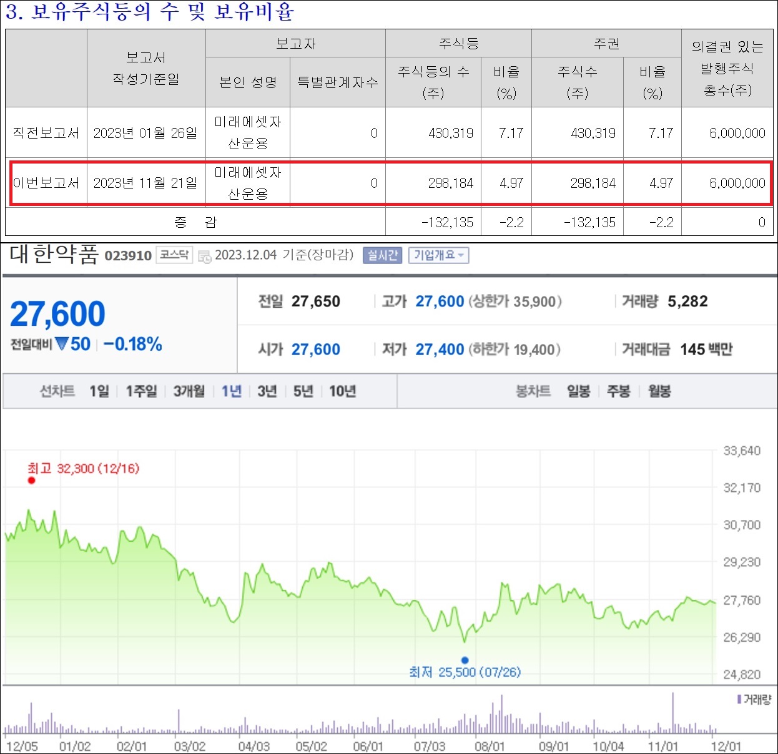Click the 직전보고서 row label

[46, 133]
